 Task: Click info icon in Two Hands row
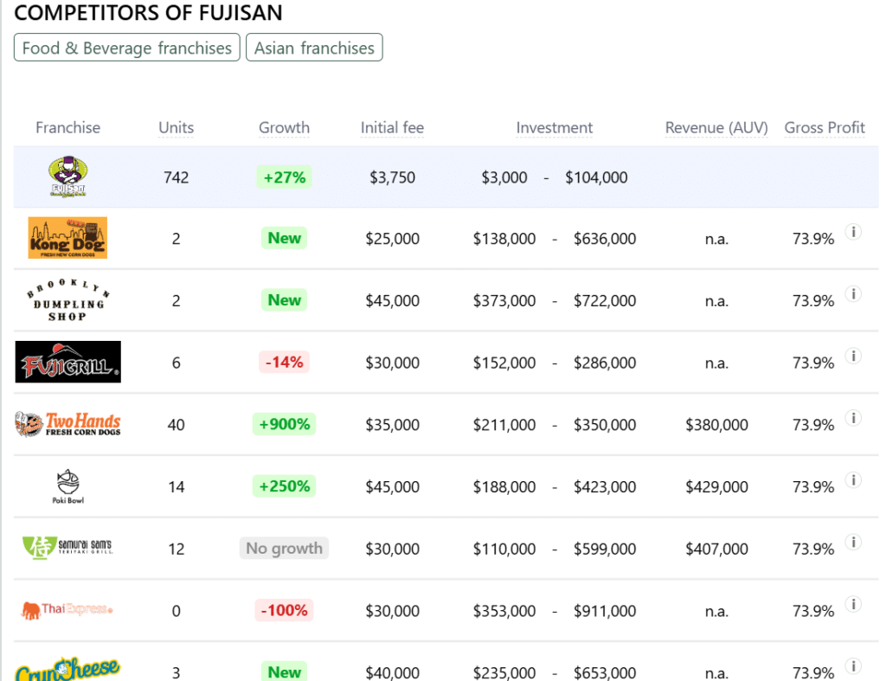pyautogui.click(x=853, y=418)
